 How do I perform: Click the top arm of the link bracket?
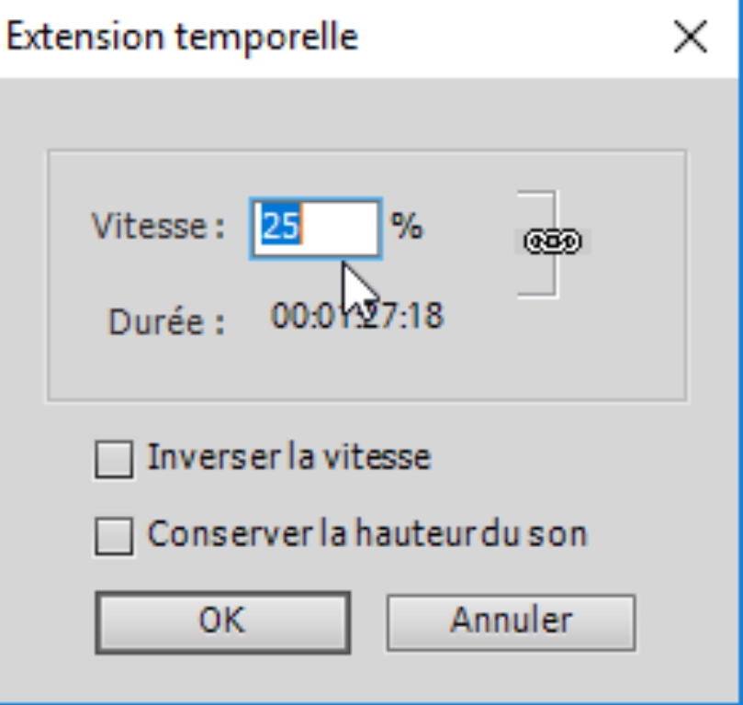[x=537, y=193]
